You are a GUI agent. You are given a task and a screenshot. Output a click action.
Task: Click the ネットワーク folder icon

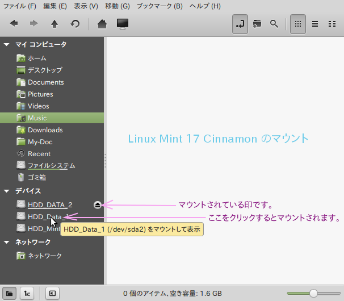tap(21, 256)
